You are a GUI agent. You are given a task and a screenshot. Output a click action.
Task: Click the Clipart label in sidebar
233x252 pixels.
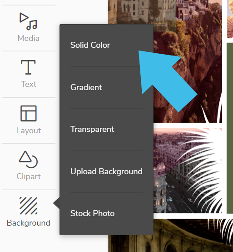point(29,176)
